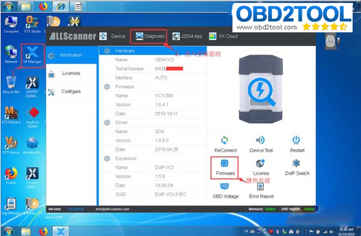
Task: Select Licenses in the sidebar
Action: (71, 73)
